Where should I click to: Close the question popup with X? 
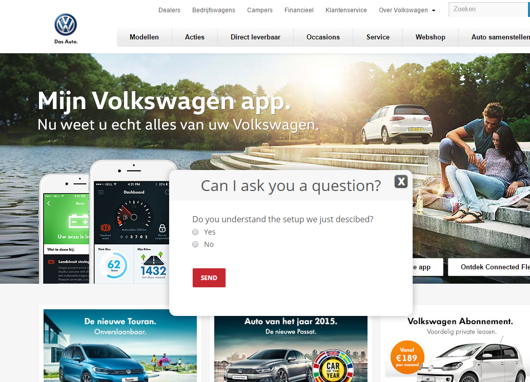pyautogui.click(x=401, y=182)
